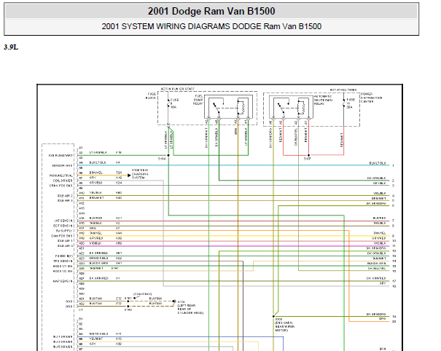Click the S137 splice label
441x351 pixels.
tap(308, 159)
